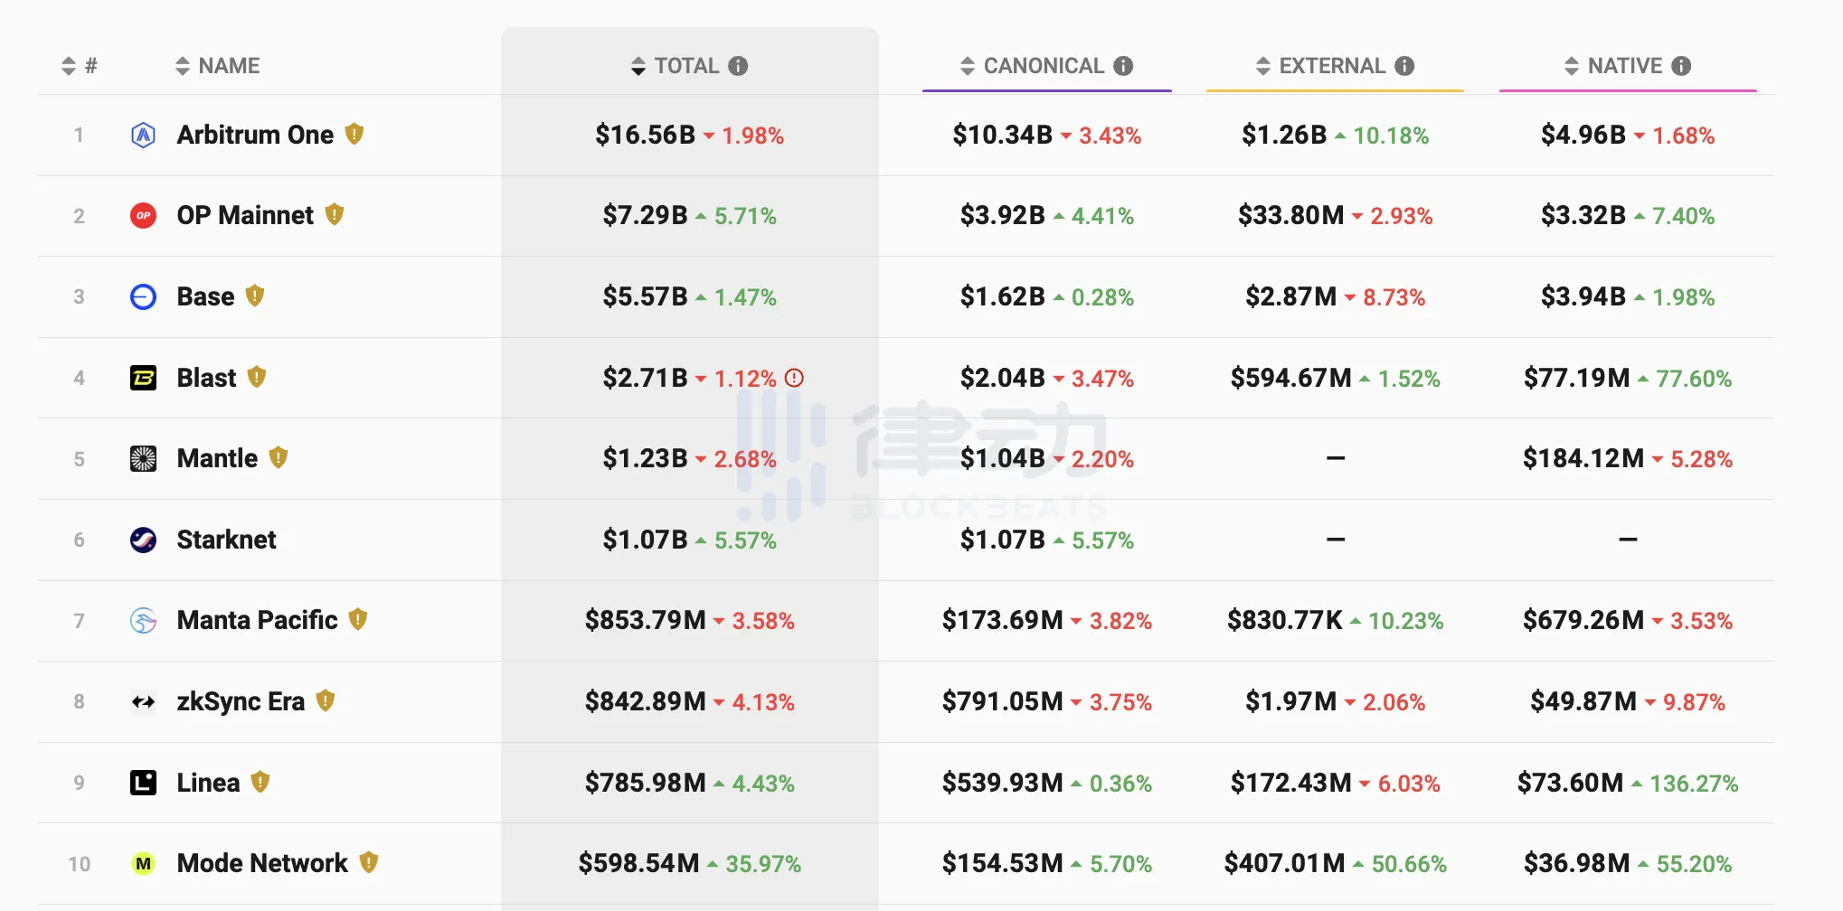This screenshot has height=911, width=1843.
Task: Click Base external value $2.87M
Action: tap(1290, 296)
